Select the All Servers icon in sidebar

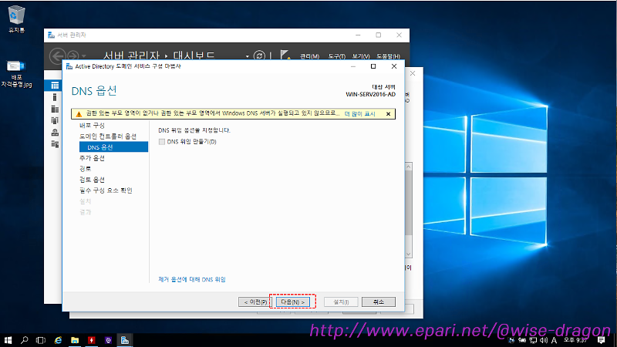pos(55,109)
